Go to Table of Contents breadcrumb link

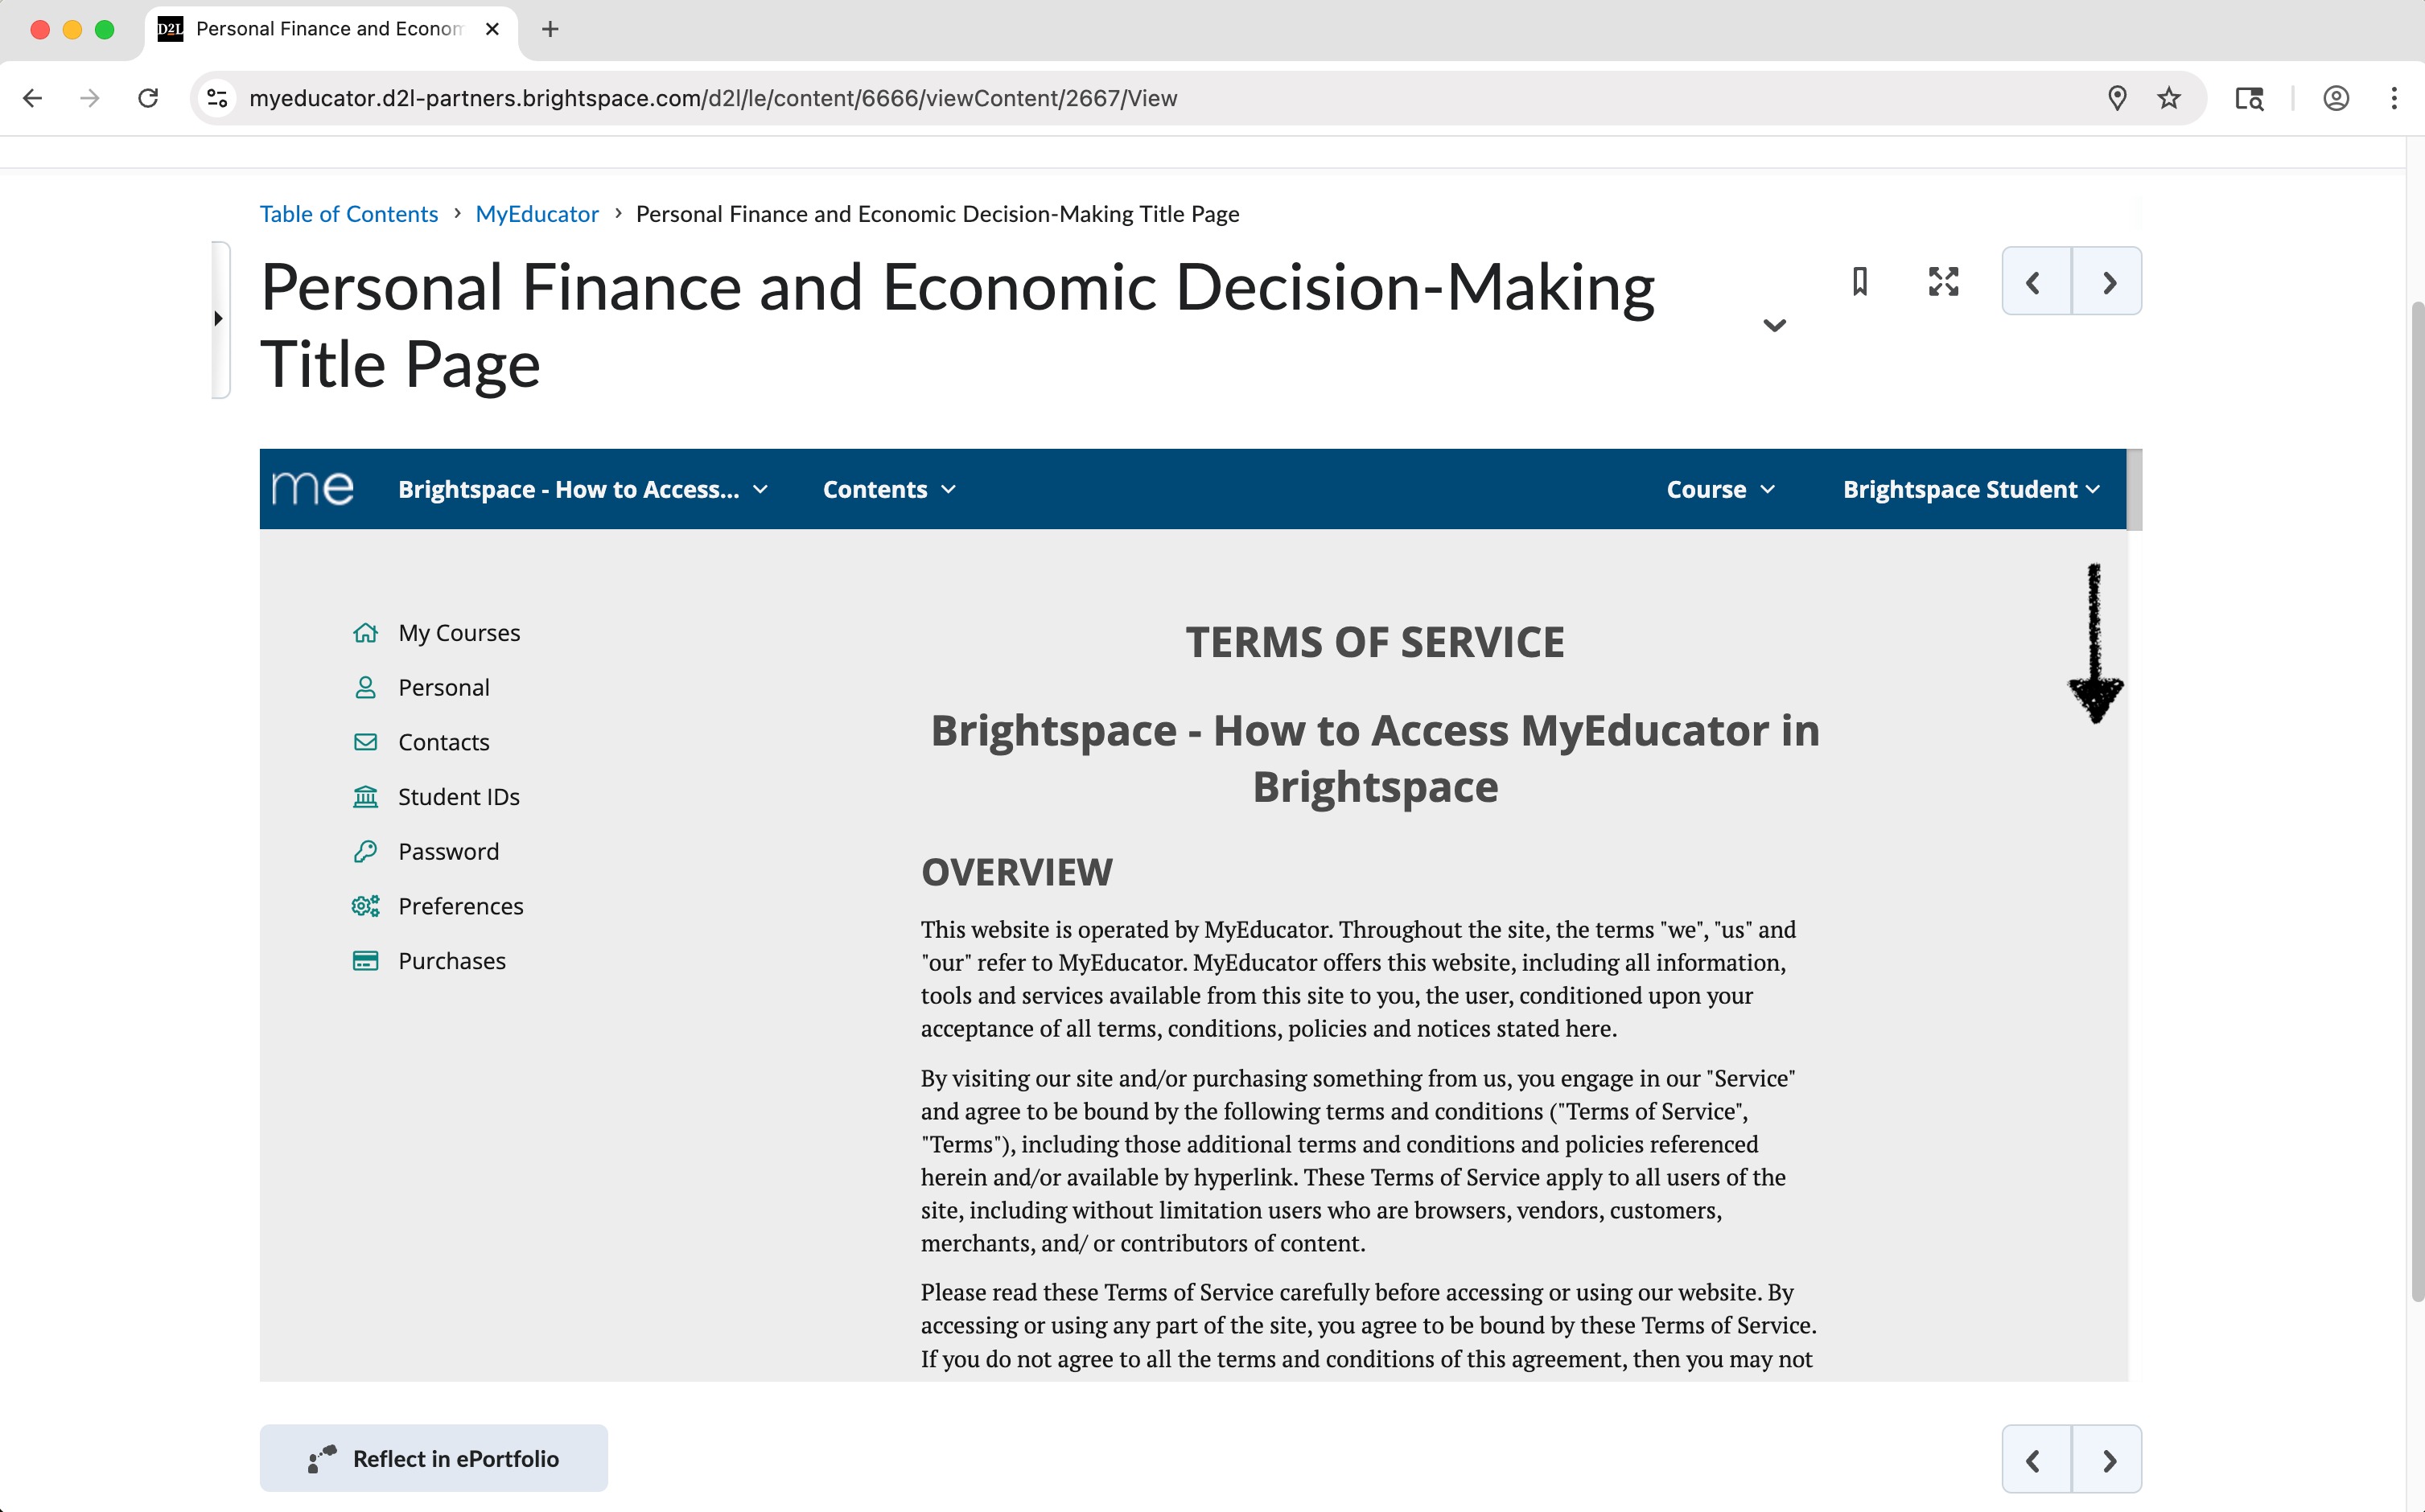point(348,214)
